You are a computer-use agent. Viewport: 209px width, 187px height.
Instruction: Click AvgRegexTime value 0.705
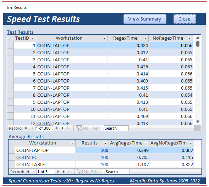(x=129, y=157)
